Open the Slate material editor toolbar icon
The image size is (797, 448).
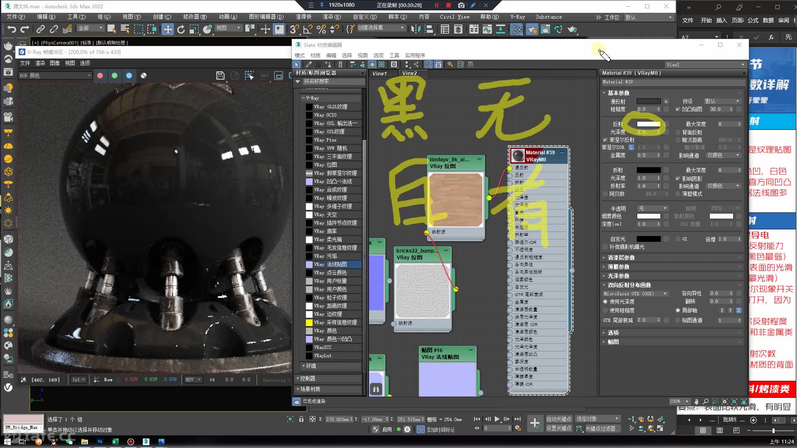(x=516, y=29)
